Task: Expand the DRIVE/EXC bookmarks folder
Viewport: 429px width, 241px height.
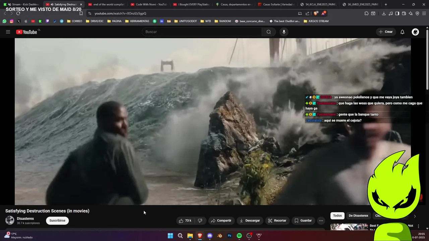Action: 95,21
